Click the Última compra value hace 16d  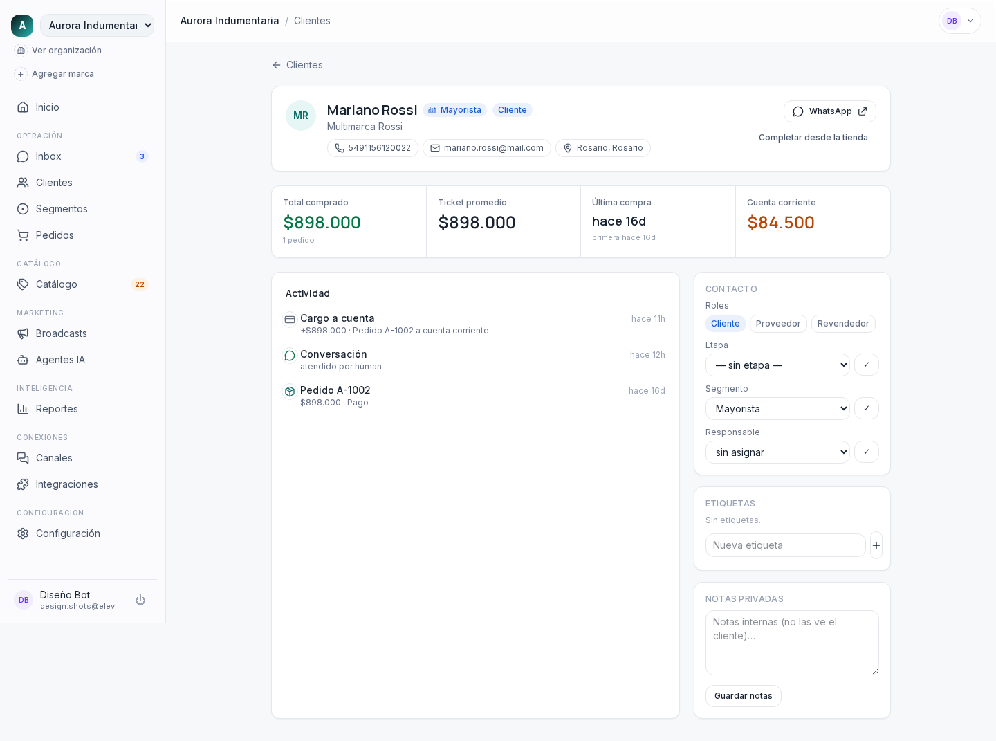(x=619, y=221)
